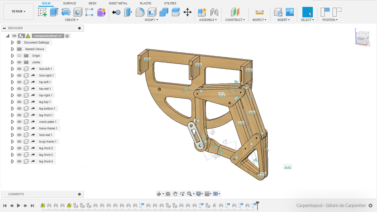Click the Insert Decal image icon
377x212 pixels.
coord(290,12)
